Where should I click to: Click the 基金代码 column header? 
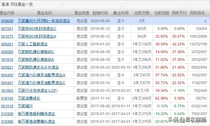[7, 13]
